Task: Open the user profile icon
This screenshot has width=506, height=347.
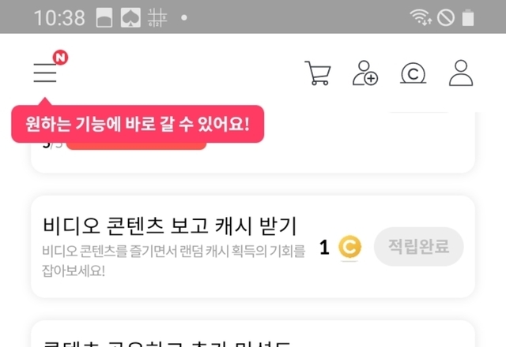Action: [461, 73]
